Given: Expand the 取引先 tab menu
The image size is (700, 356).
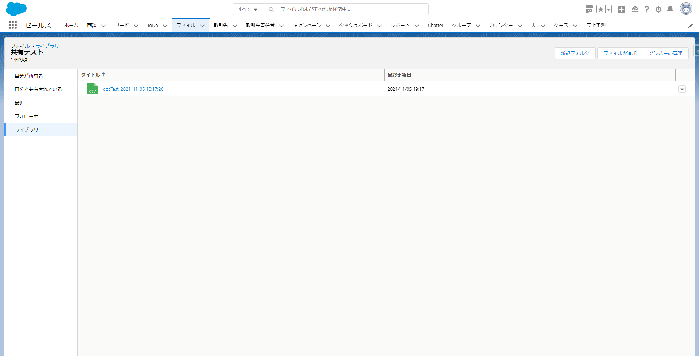Looking at the screenshot, I should [x=234, y=26].
